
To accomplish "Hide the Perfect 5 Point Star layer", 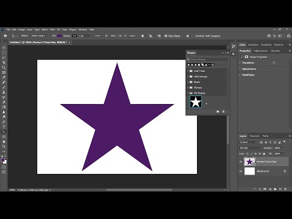I will tap(241, 162).
